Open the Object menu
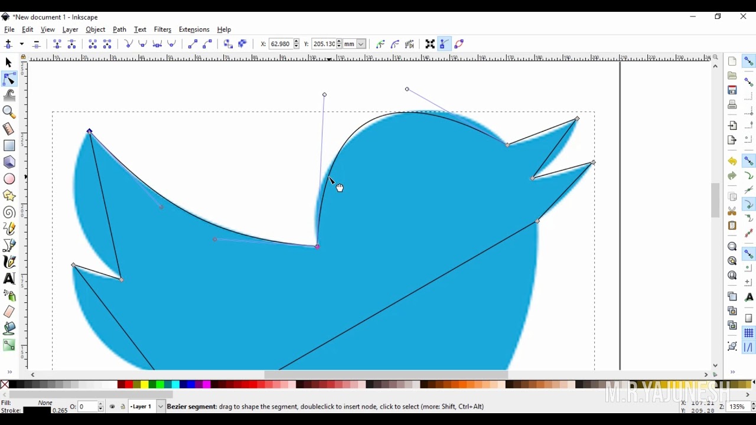 [95, 30]
